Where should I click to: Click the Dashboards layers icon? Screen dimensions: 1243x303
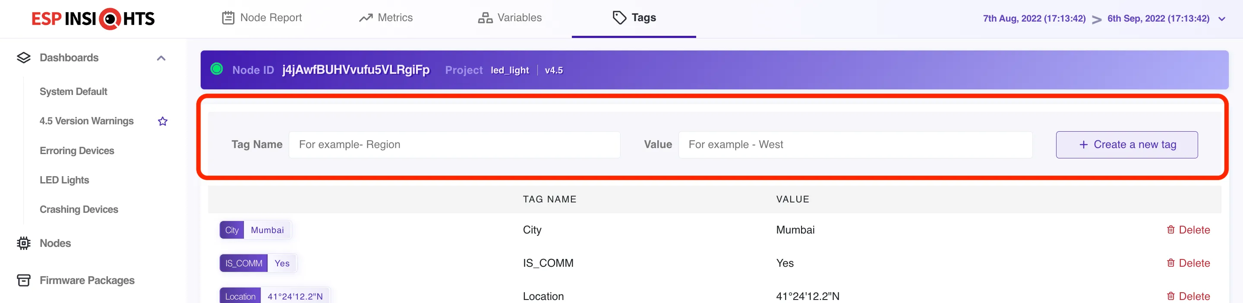pyautogui.click(x=24, y=58)
